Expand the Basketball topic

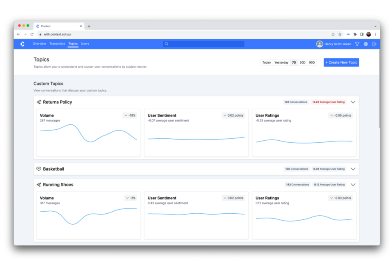point(353,169)
